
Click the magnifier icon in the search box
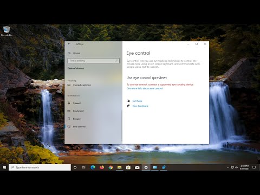[x=116, y=61]
